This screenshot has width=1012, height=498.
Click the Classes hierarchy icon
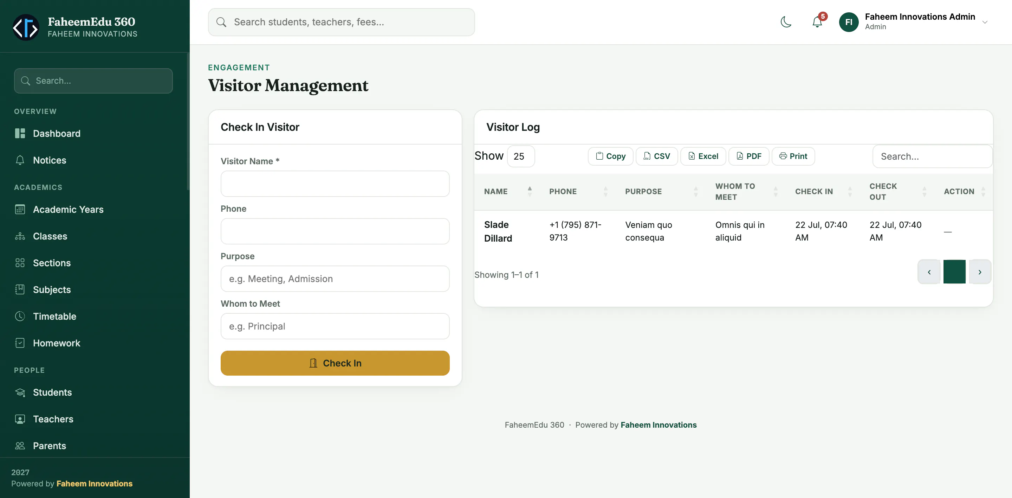[20, 236]
